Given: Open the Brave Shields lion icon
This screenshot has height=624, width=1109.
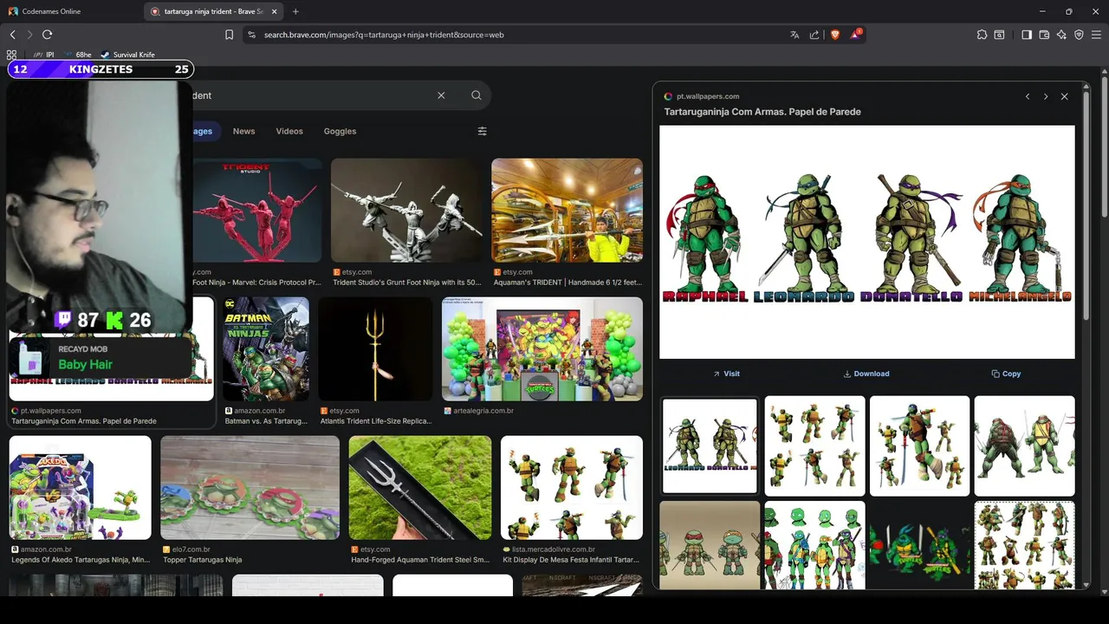Looking at the screenshot, I should click(x=835, y=35).
